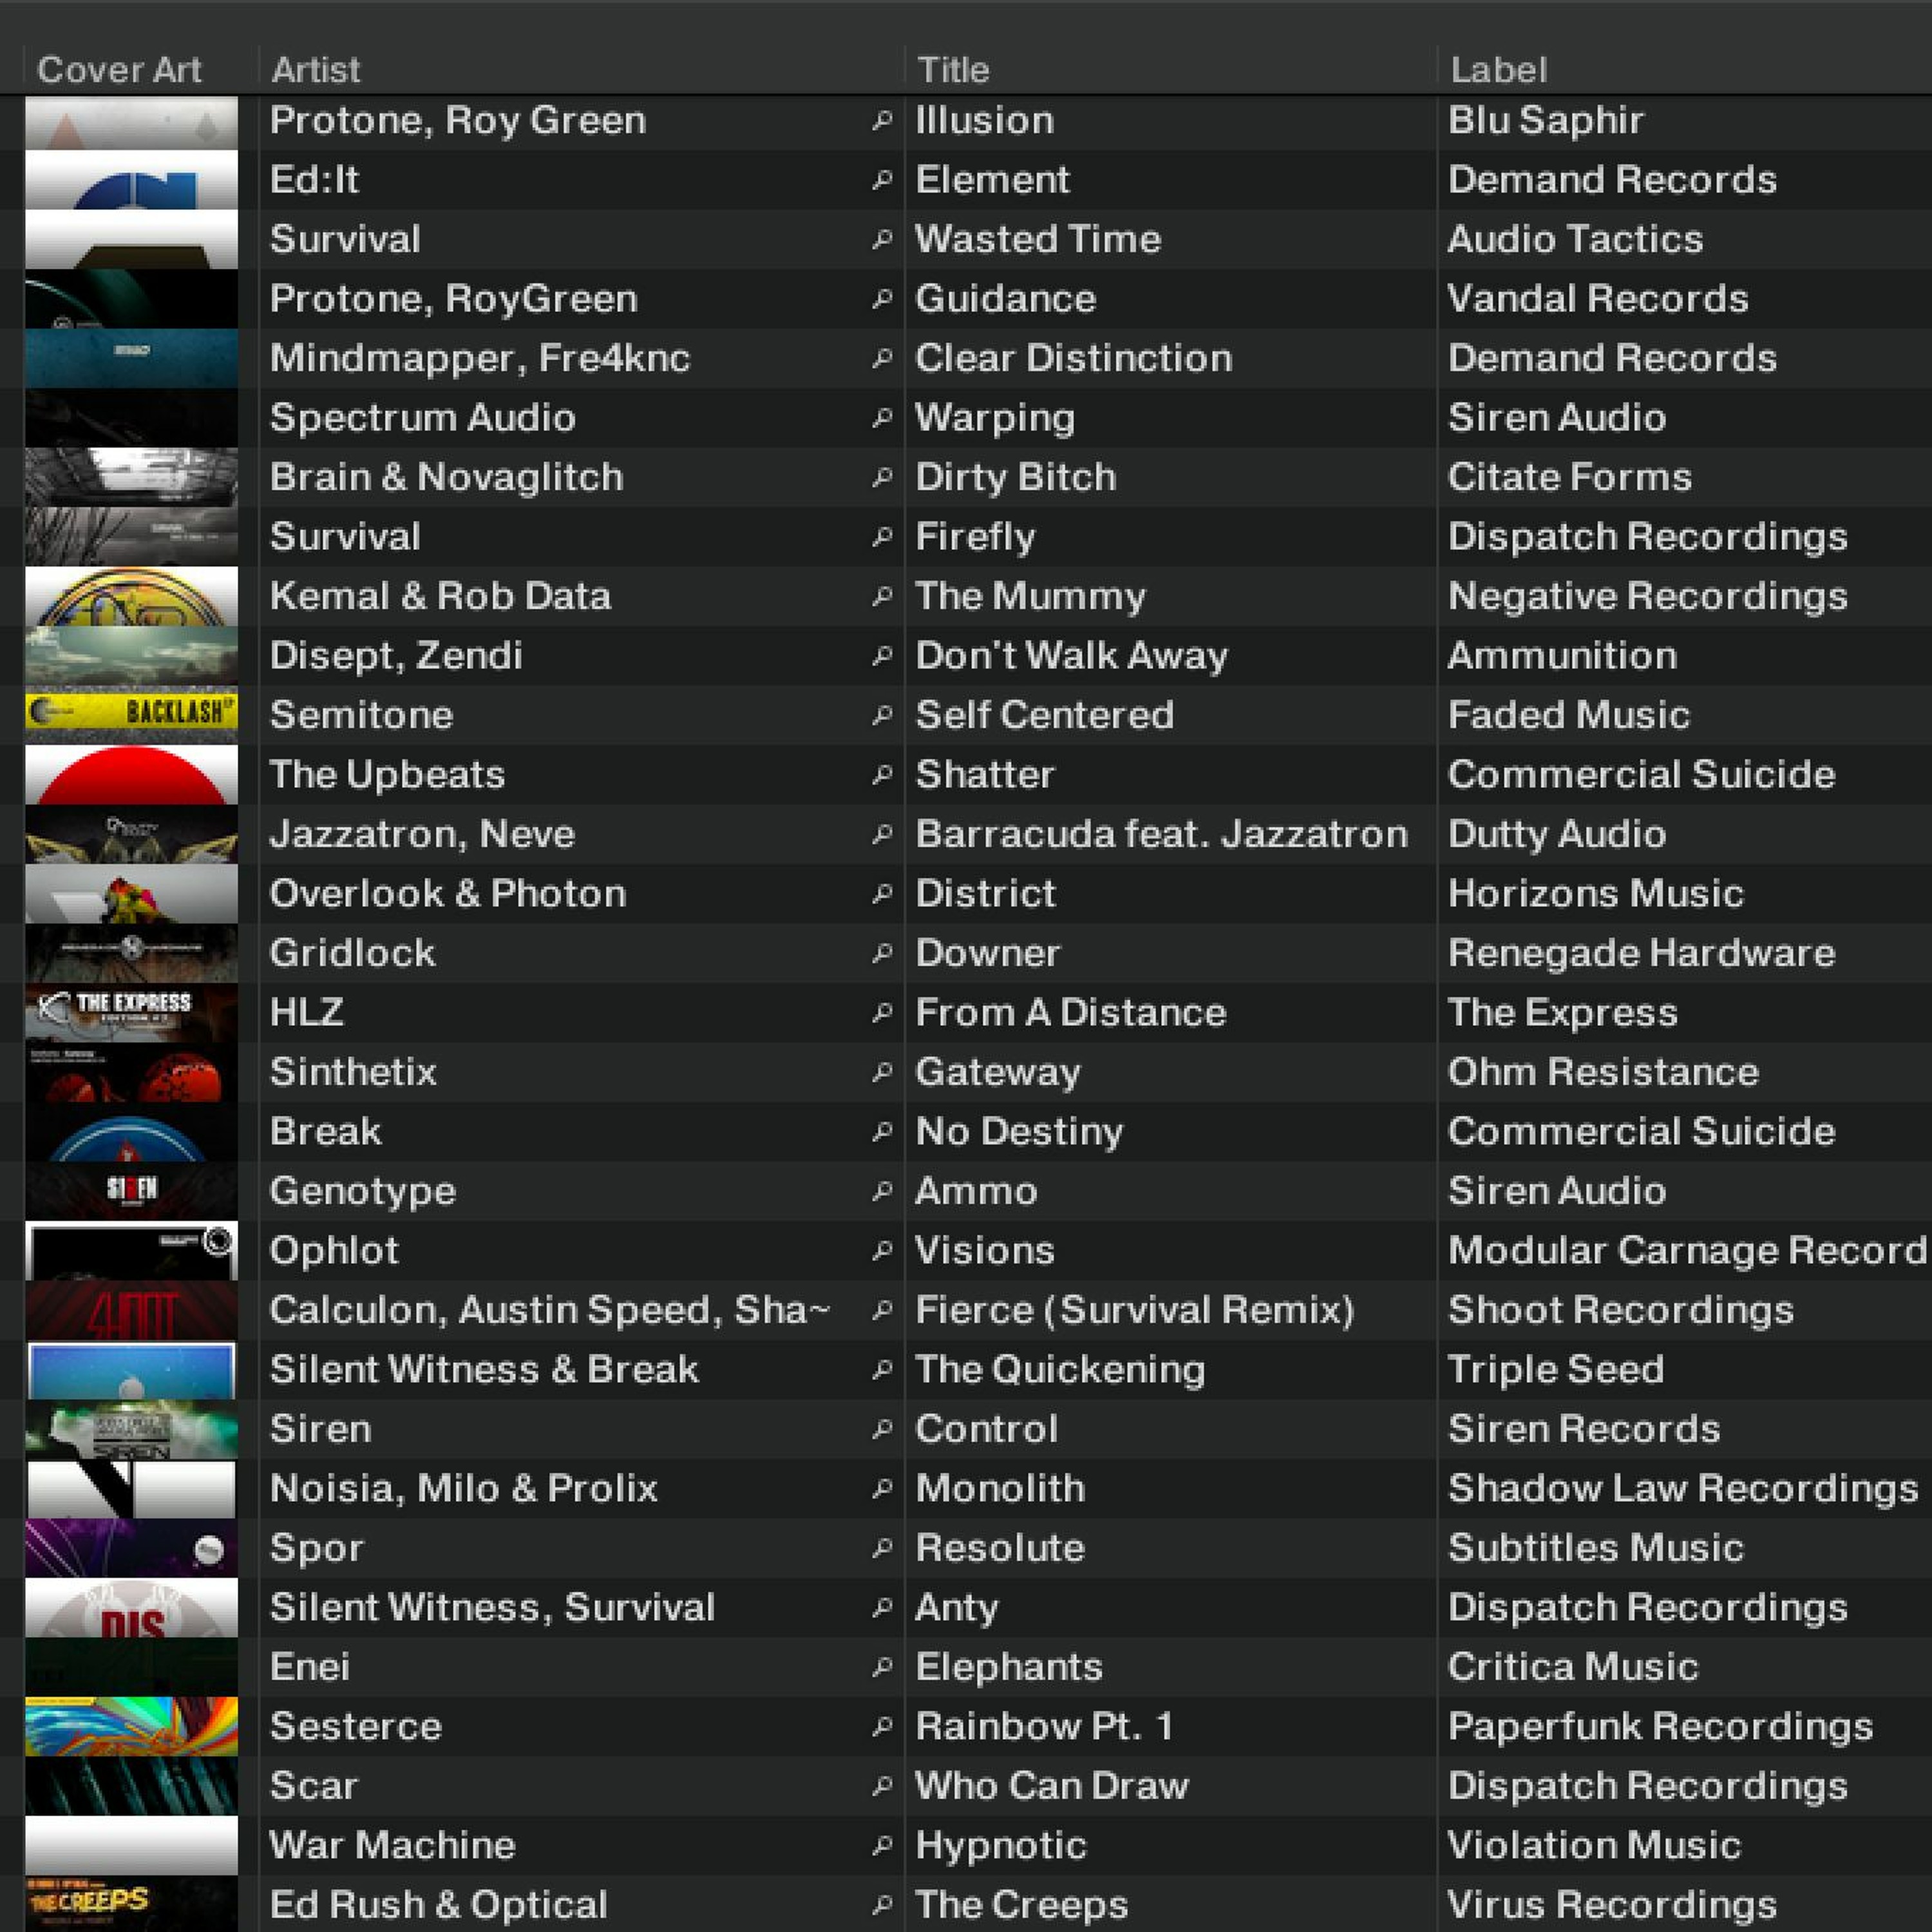Click The Express cover art thumbnail

click(x=131, y=1011)
